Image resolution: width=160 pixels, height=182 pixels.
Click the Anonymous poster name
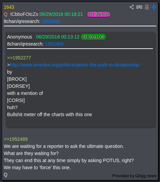coord(20,37)
